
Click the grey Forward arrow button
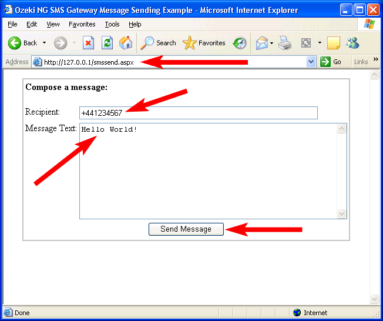click(61, 43)
